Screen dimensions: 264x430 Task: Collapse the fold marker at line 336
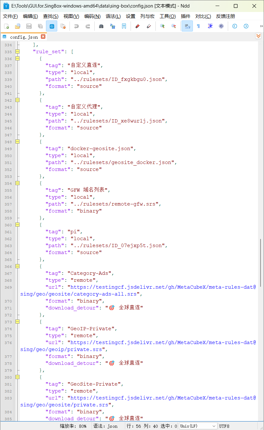pos(18,59)
